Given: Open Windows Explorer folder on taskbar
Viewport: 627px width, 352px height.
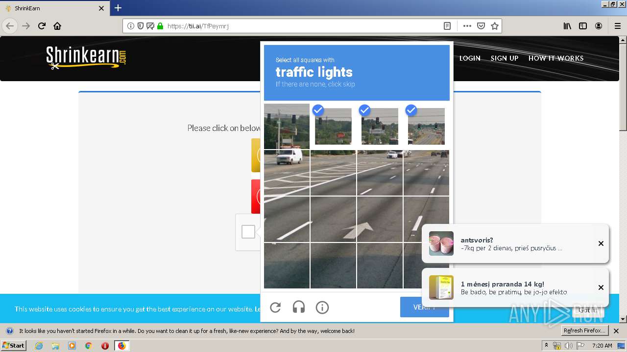Looking at the screenshot, I should pos(55,346).
